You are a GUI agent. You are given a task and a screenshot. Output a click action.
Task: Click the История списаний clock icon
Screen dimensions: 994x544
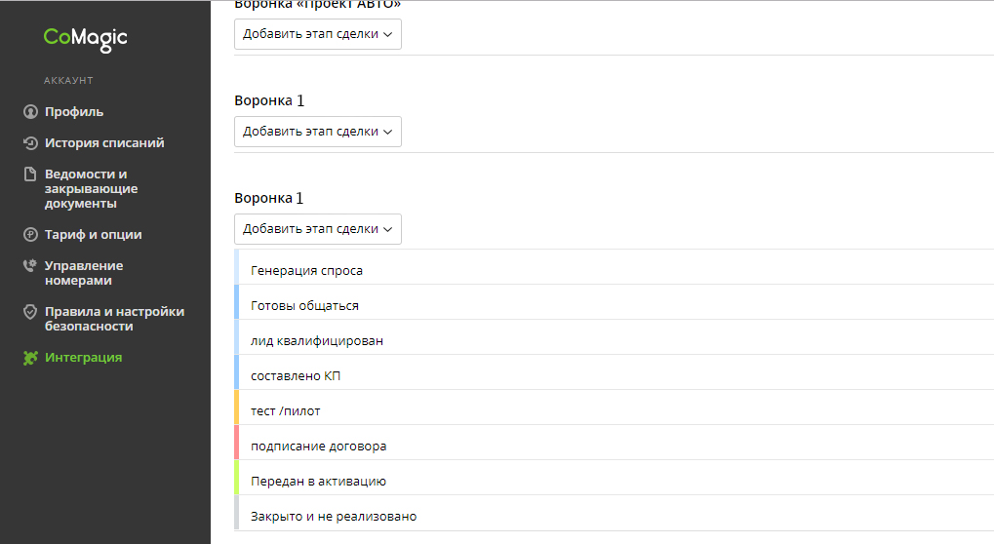(30, 143)
